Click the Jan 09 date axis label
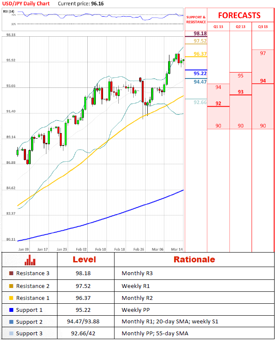The image size is (275, 340). coord(23,250)
